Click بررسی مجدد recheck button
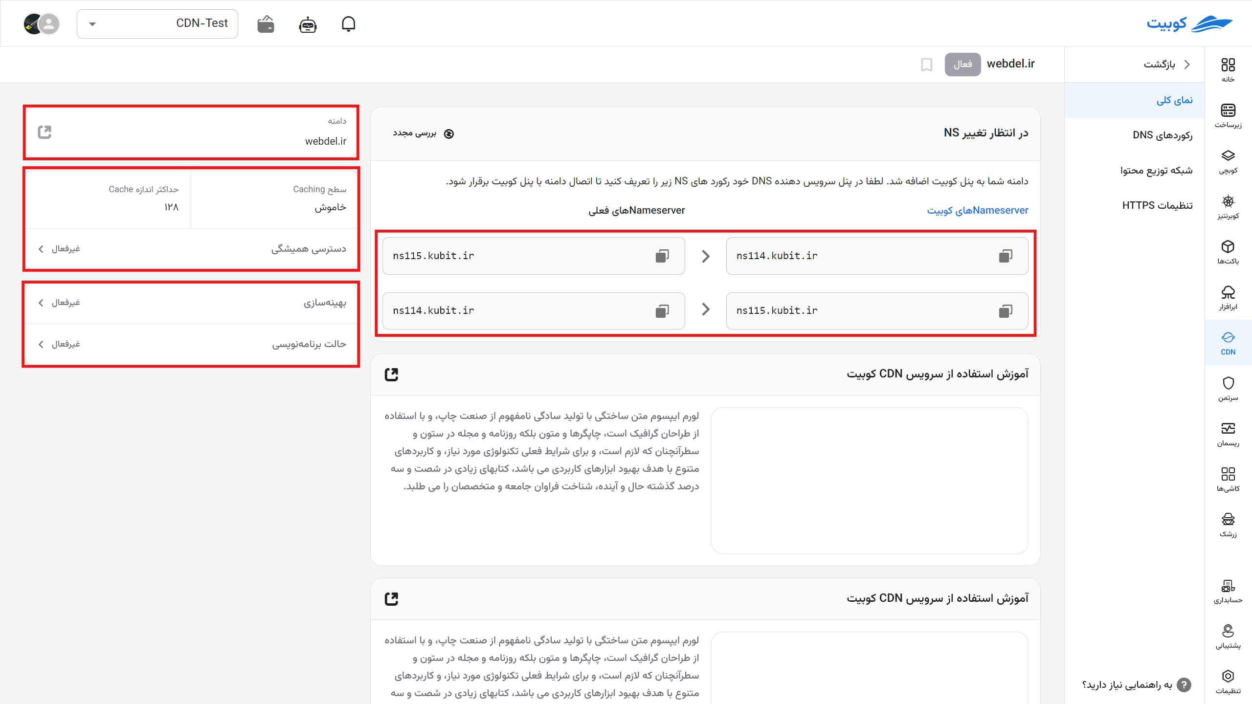This screenshot has height=704, width=1252. click(x=424, y=133)
